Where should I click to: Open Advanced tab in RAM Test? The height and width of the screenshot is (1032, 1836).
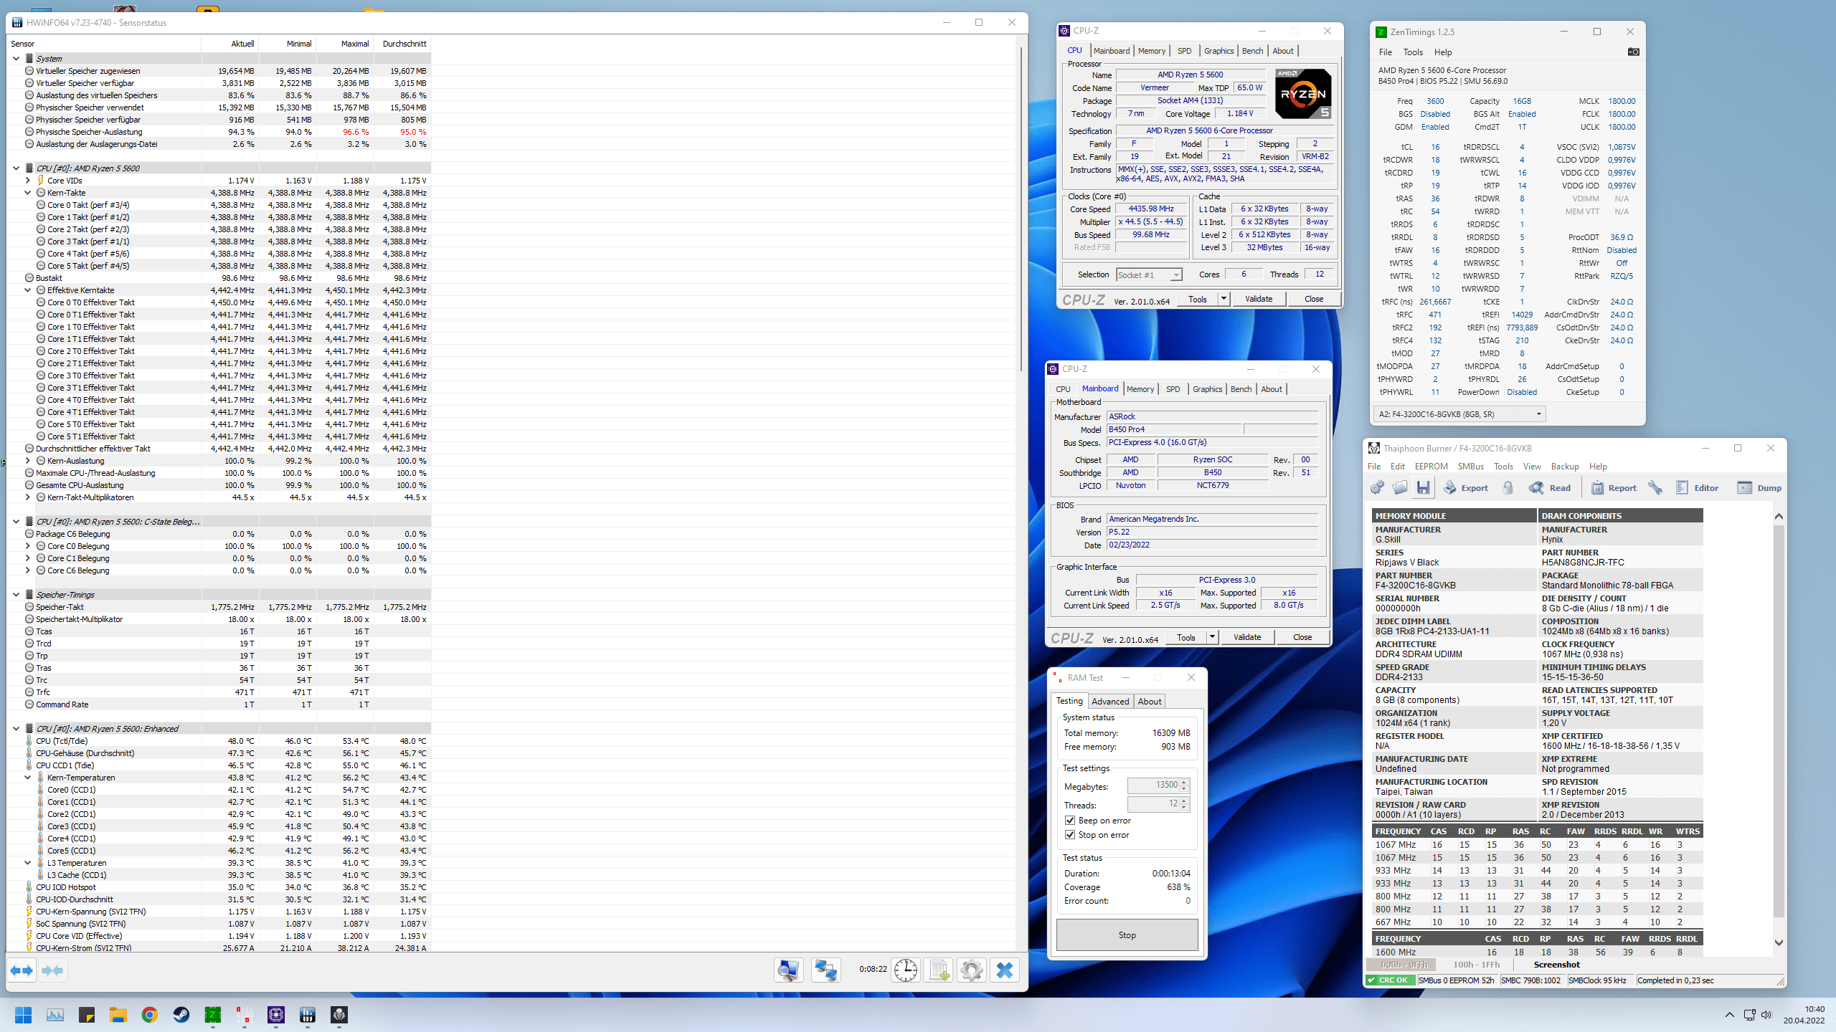pos(1110,702)
